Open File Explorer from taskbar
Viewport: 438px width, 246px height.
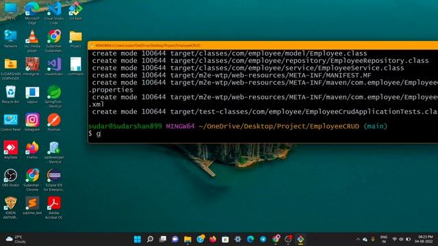(x=188, y=239)
